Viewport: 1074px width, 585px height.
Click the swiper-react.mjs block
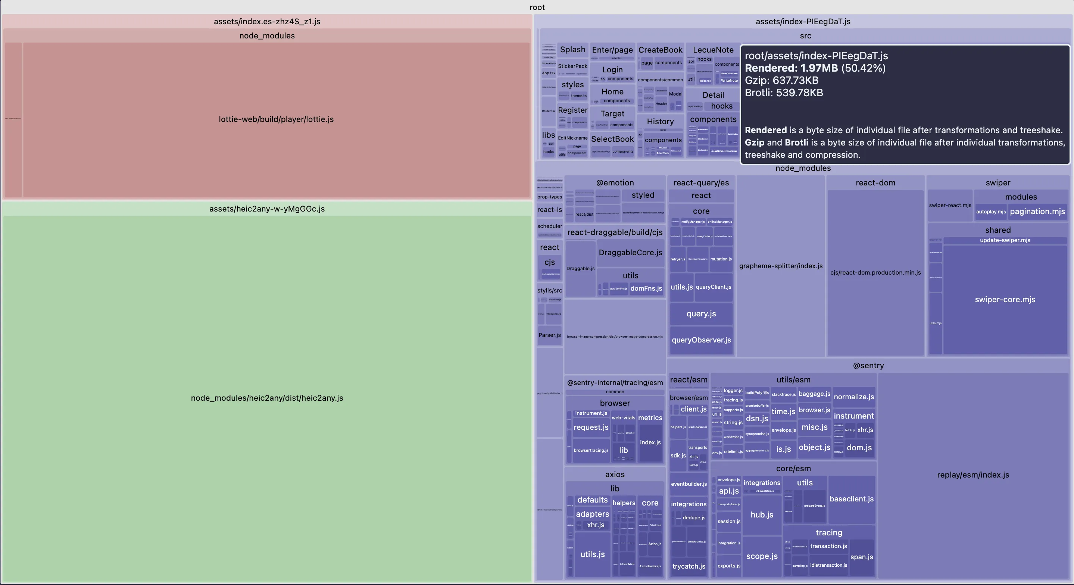tap(950, 205)
